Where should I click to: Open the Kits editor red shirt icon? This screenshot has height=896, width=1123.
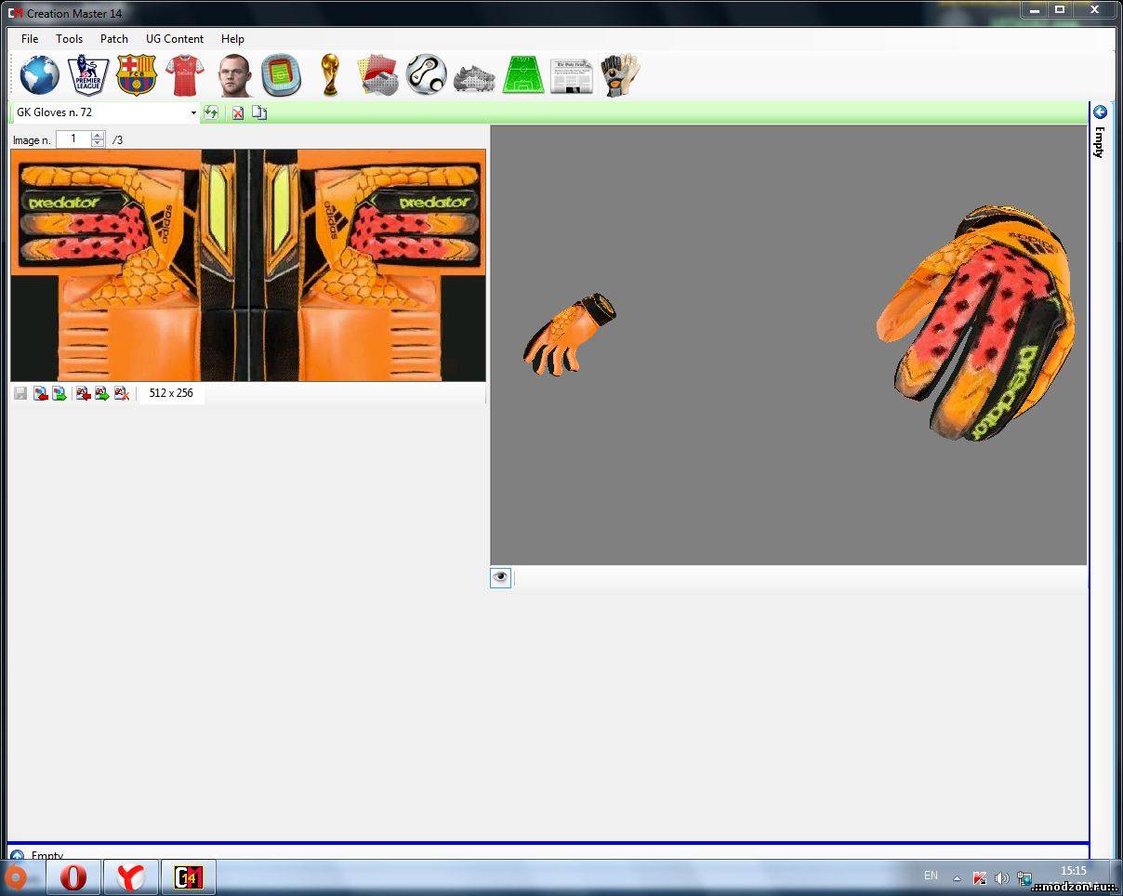point(184,75)
